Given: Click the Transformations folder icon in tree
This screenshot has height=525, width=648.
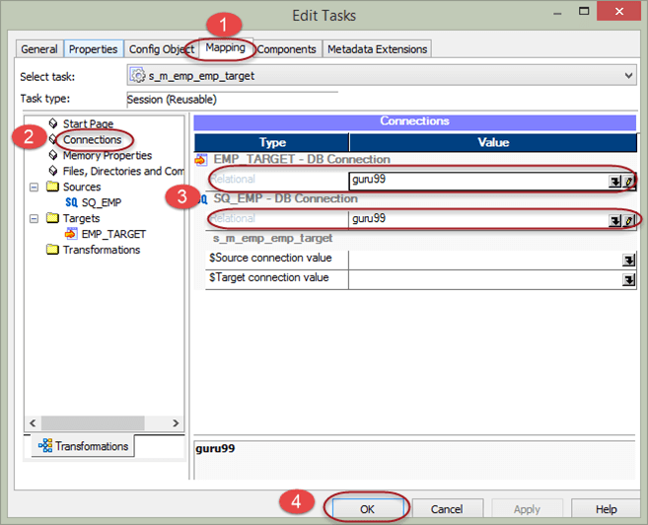Looking at the screenshot, I should click(x=52, y=250).
